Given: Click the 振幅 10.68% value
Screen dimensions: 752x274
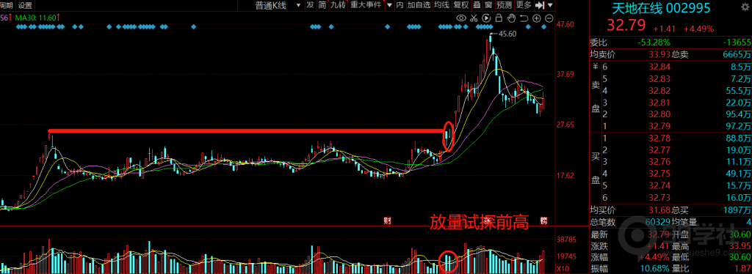Looking at the screenshot, I should [654, 270].
